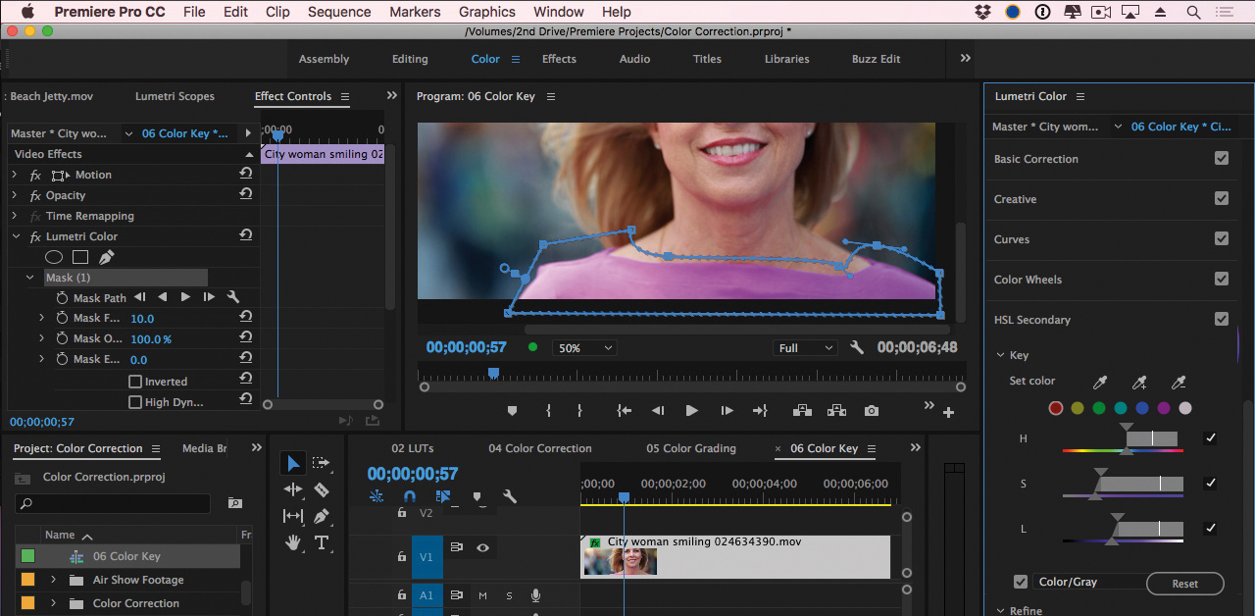
Task: Click Set color eyedropper
Action: [1100, 382]
